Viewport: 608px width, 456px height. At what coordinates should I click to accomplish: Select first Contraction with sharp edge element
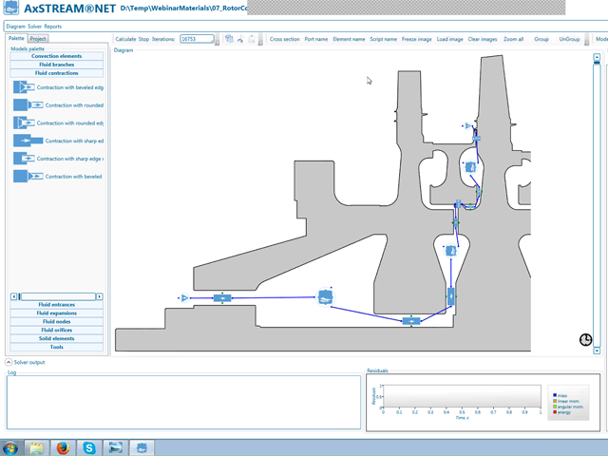(x=58, y=141)
